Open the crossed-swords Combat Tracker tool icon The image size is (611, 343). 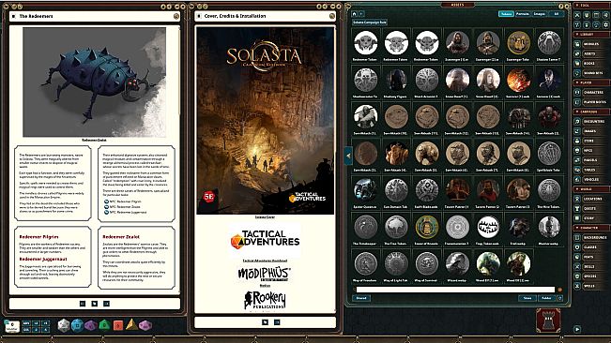(x=577, y=15)
